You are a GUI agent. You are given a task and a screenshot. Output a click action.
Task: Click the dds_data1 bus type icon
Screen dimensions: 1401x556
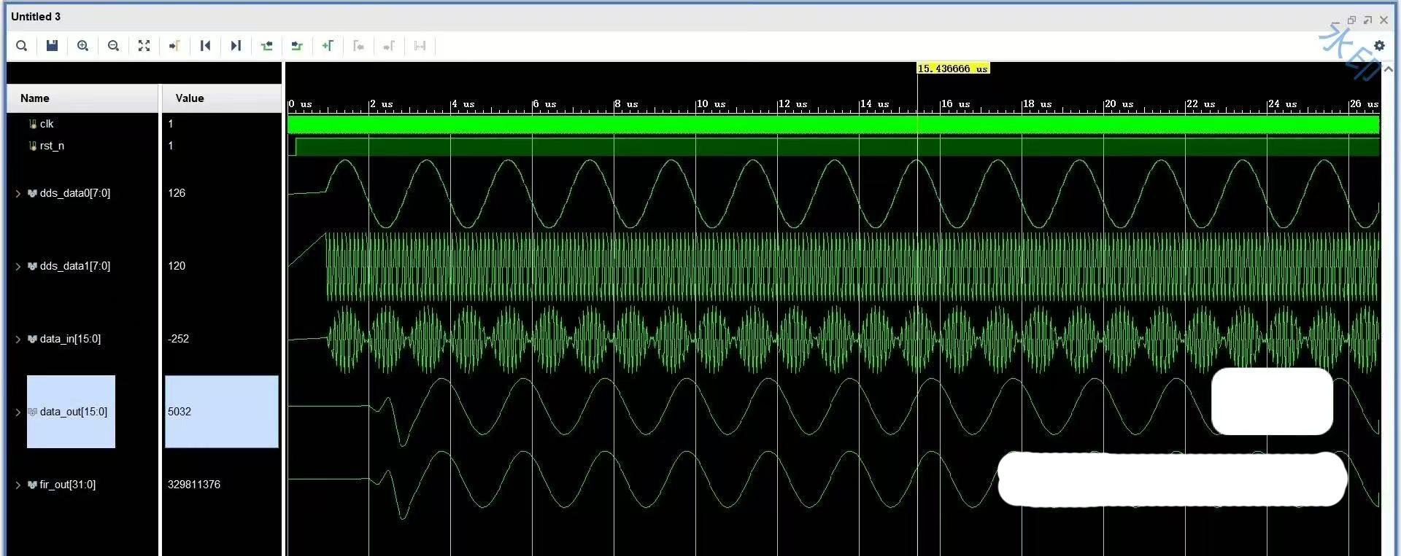coord(32,266)
